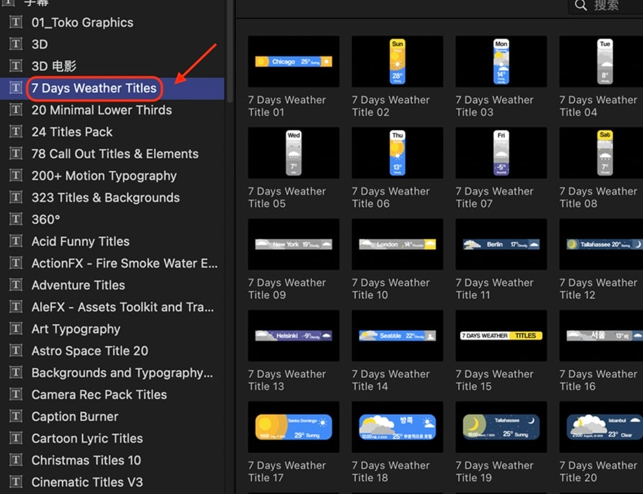Click the T icon beside 3D 电影

click(x=16, y=66)
